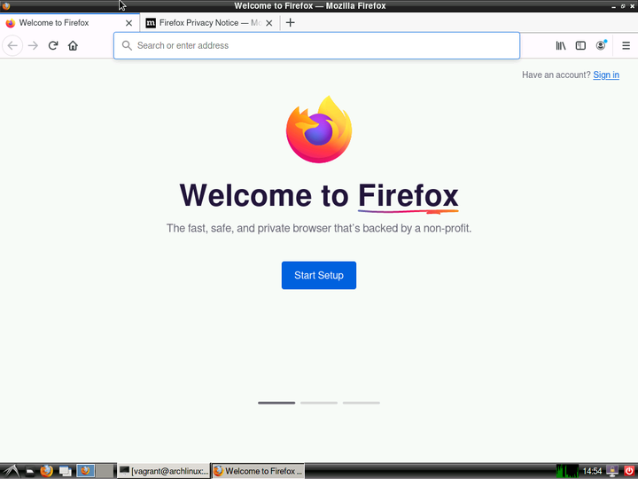Click the browser back arrow button

12,45
